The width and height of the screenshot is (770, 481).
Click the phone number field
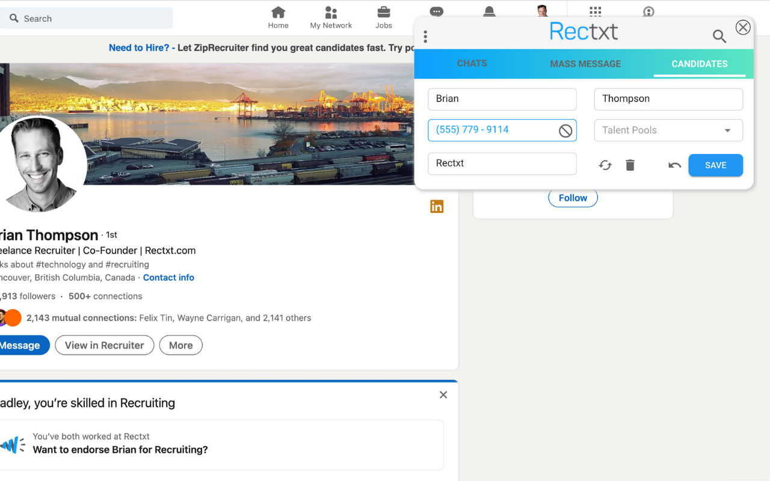[x=502, y=130]
